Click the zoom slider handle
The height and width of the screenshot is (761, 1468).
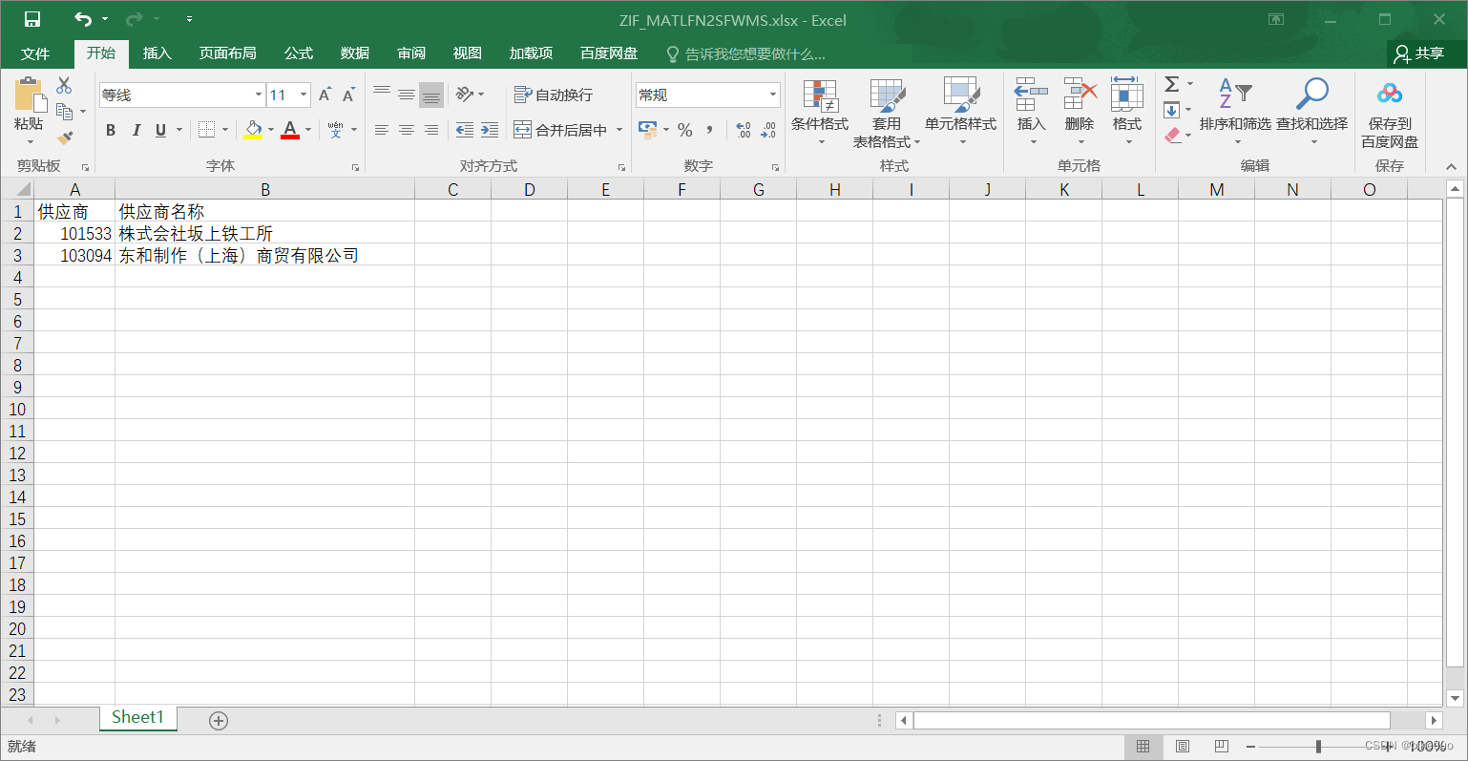(x=1318, y=747)
